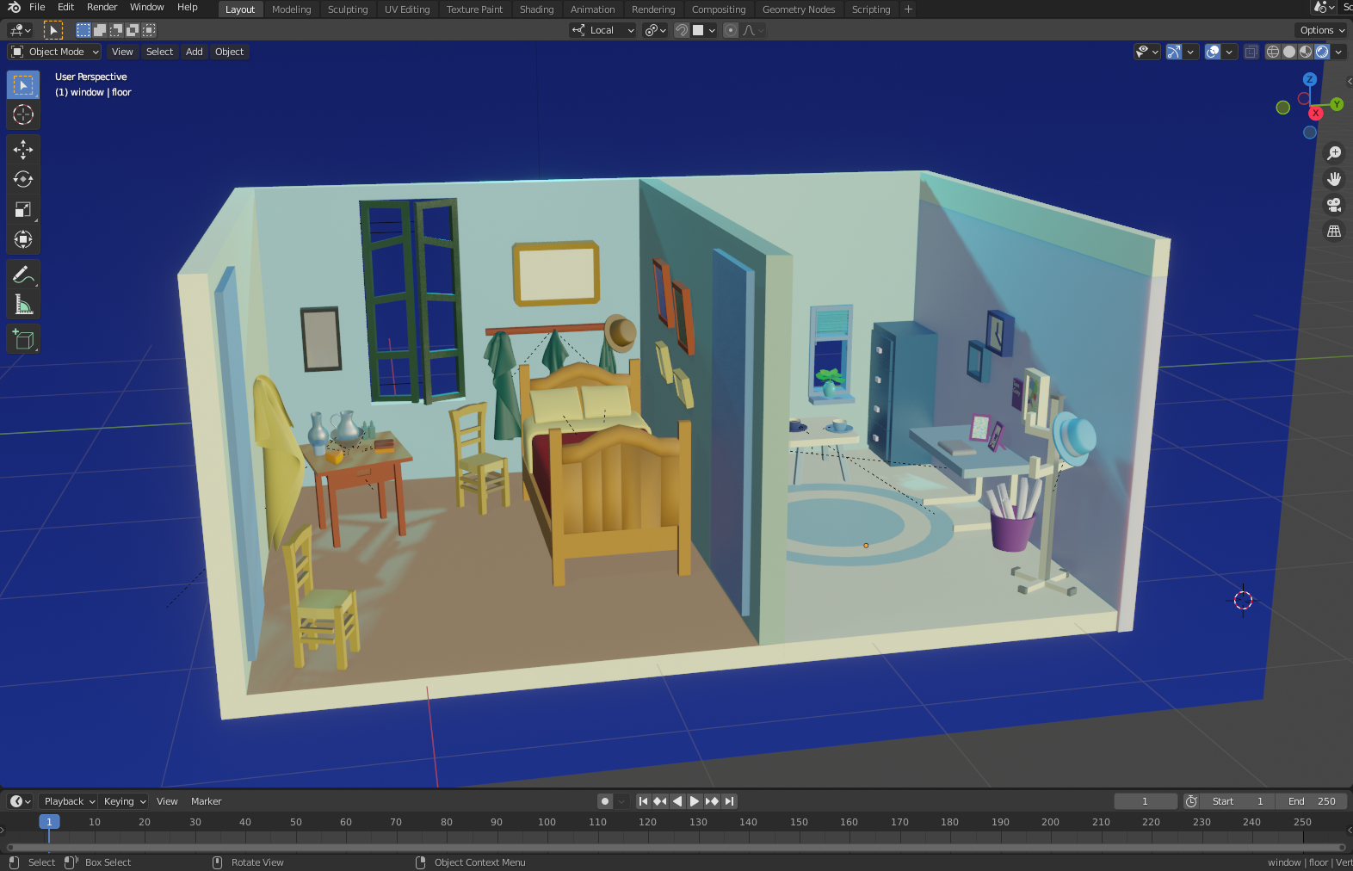Screen dimensions: 1353x871
Task: Add a new workspace with the plus button
Action: pyautogui.click(x=908, y=9)
